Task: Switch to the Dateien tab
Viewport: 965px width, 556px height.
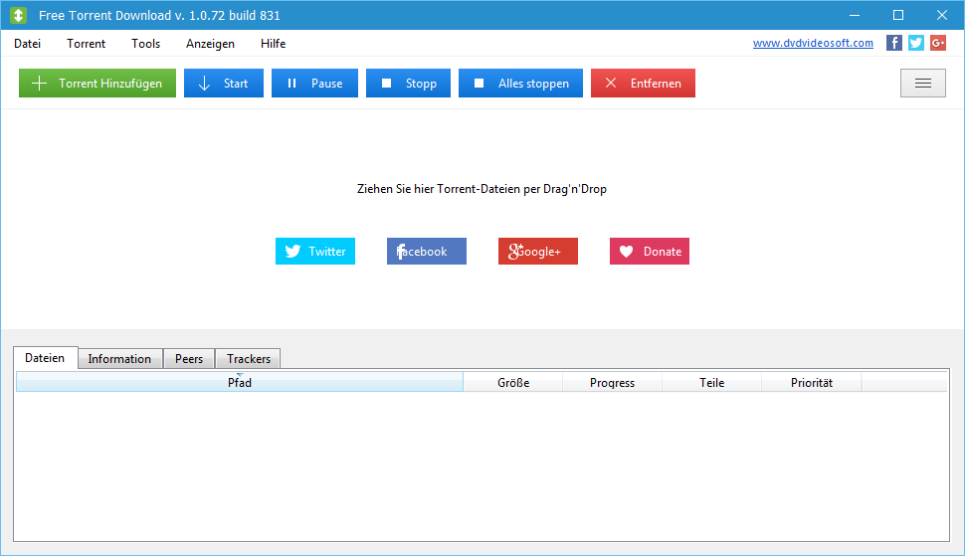Action: coord(45,358)
